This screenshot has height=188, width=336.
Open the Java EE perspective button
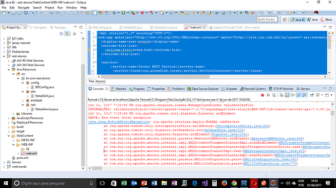[x=298, y=19]
